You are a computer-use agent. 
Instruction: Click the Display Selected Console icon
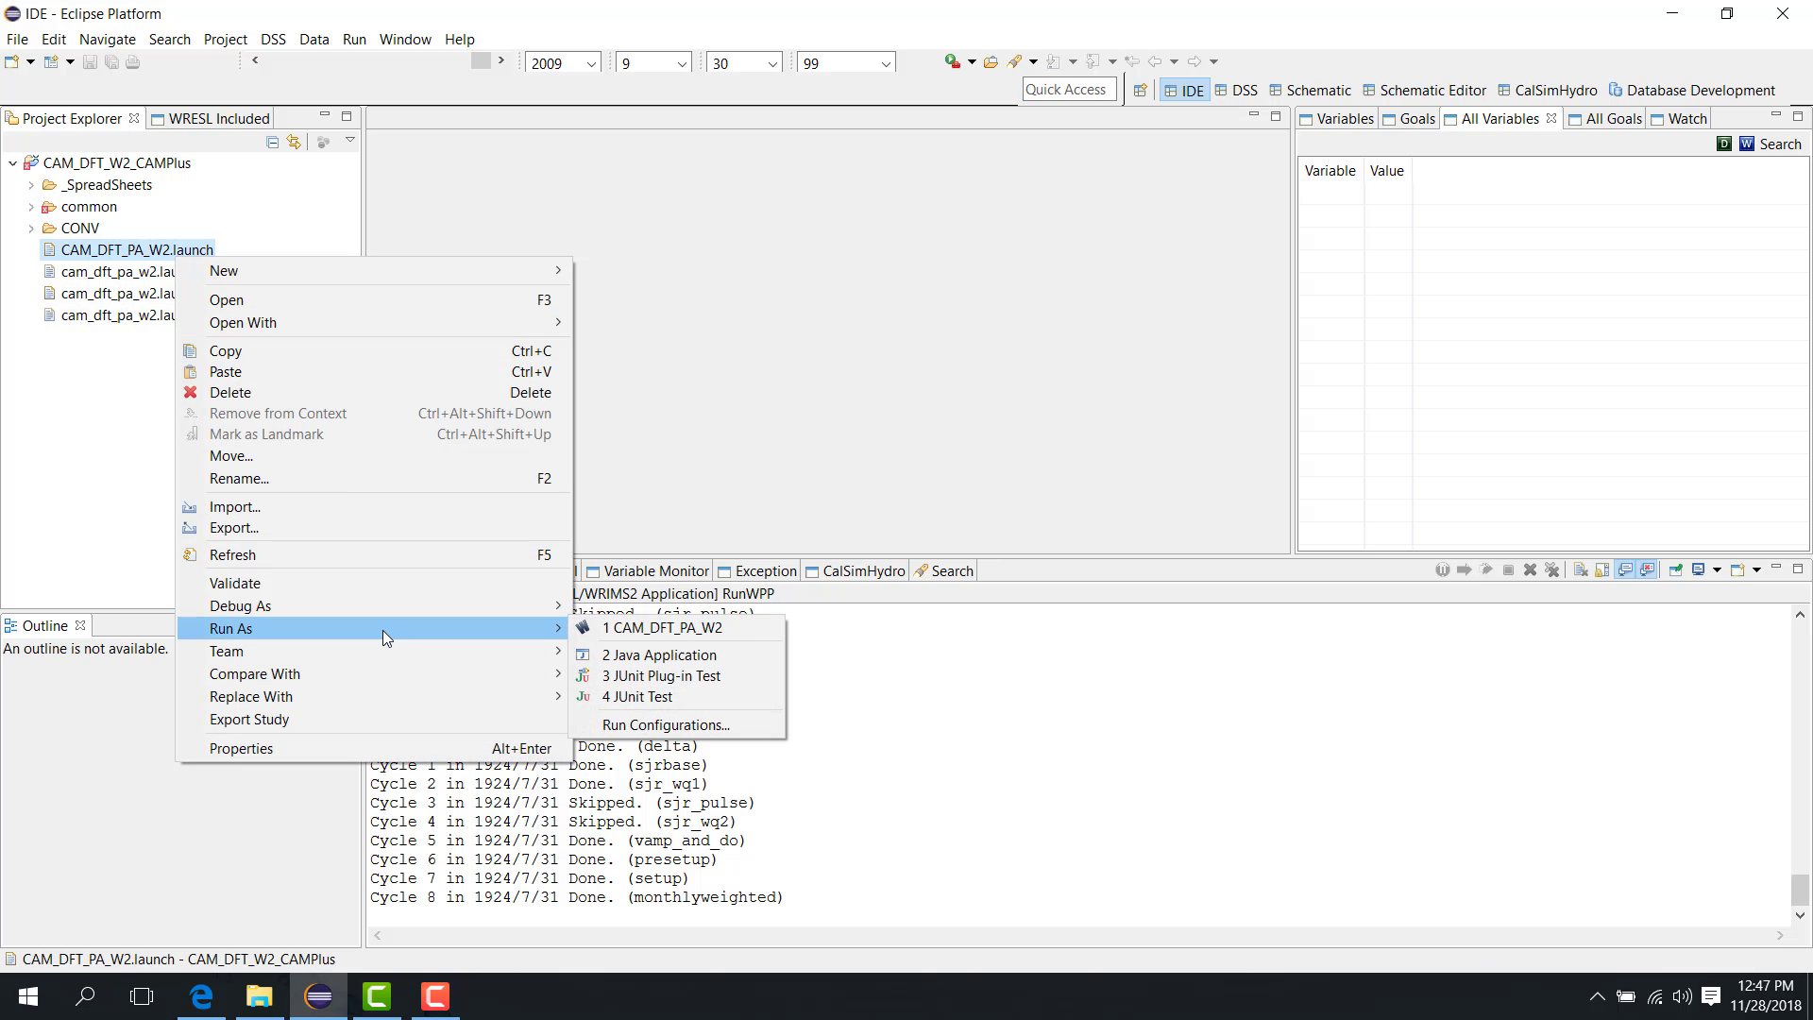coord(1699,570)
